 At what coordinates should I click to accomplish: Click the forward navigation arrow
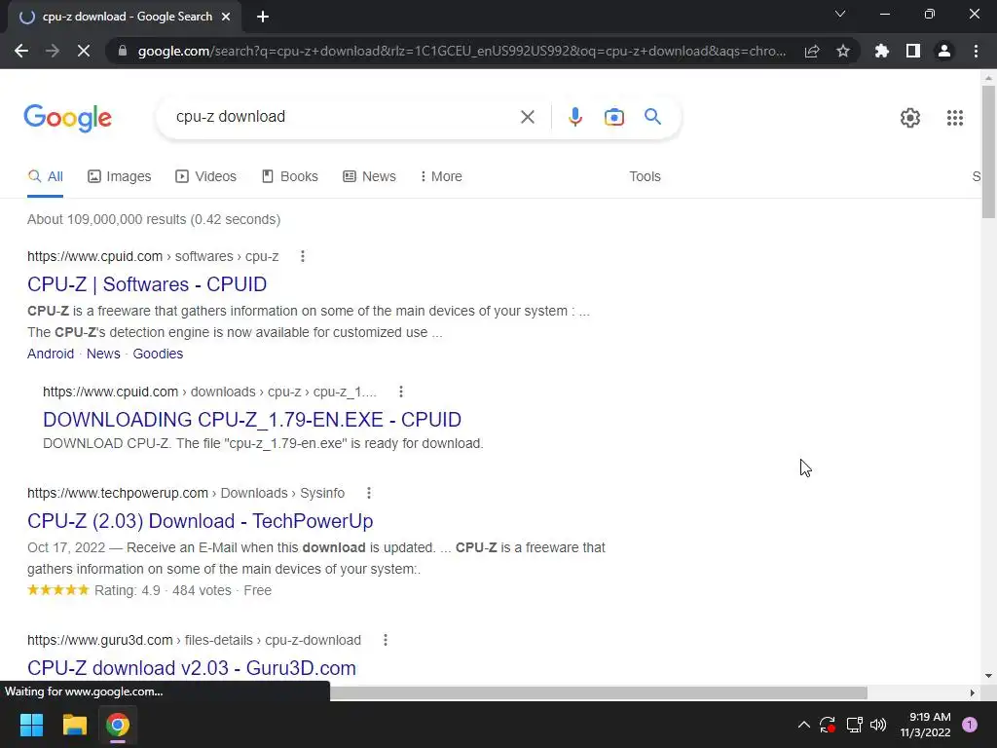[x=53, y=51]
